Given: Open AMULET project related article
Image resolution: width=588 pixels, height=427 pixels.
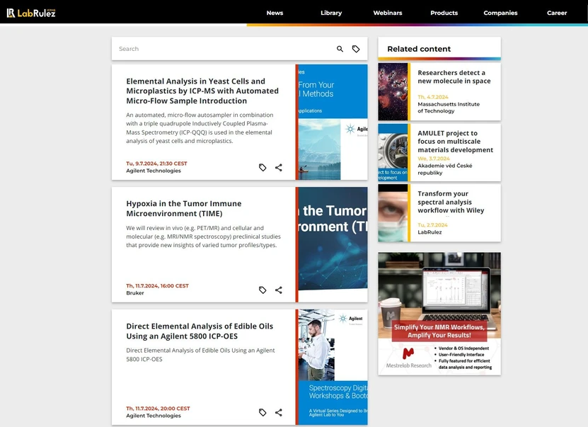Looking at the screenshot, I should 455,142.
